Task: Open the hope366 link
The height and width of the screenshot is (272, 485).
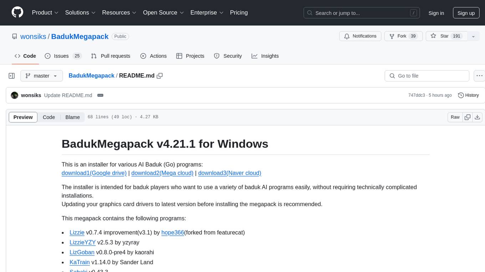Action: pyautogui.click(x=173, y=232)
